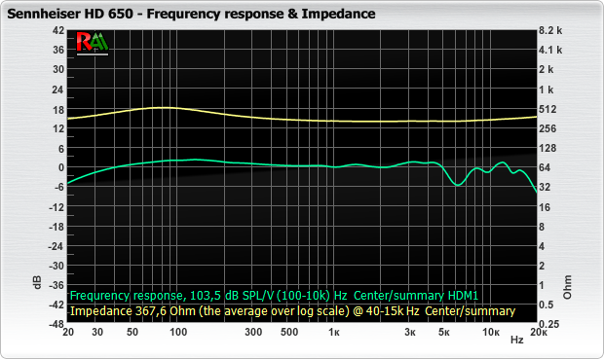Click the 8.2 k Ohm axis label
This screenshot has width=604, height=359.
point(550,30)
